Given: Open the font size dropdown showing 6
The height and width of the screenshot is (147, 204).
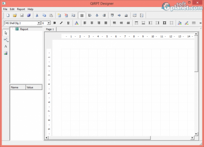Looking at the screenshot, I should click(46, 23).
